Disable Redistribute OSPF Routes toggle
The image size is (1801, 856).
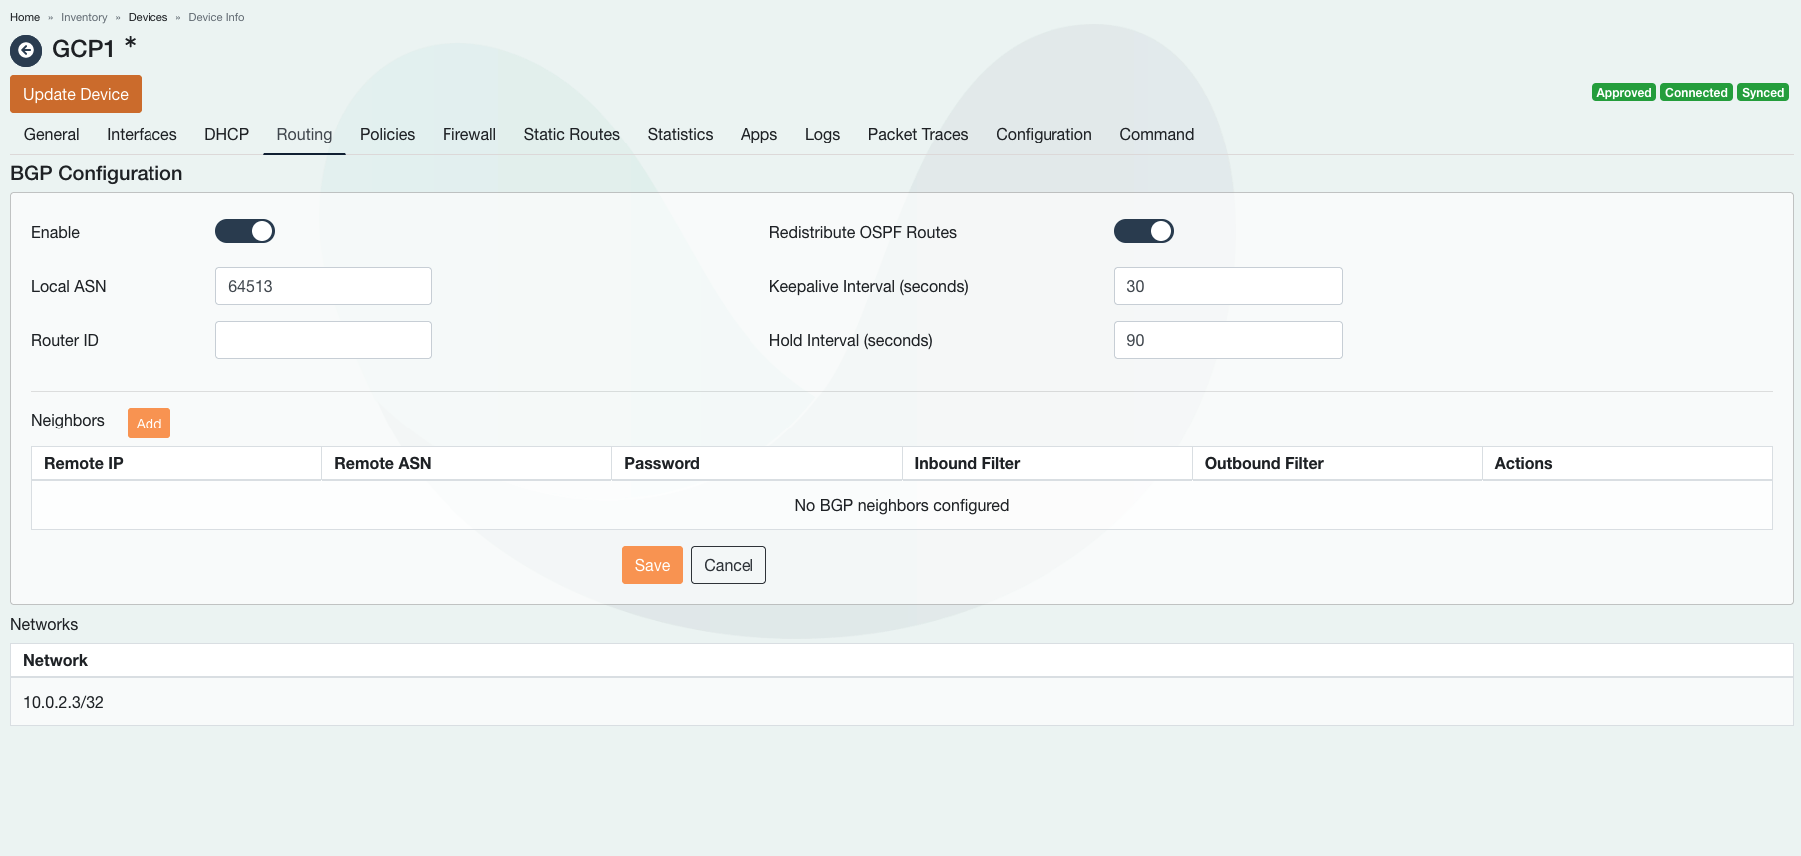pyautogui.click(x=1143, y=231)
